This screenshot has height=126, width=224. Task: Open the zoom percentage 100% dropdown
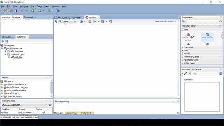coord(75,22)
